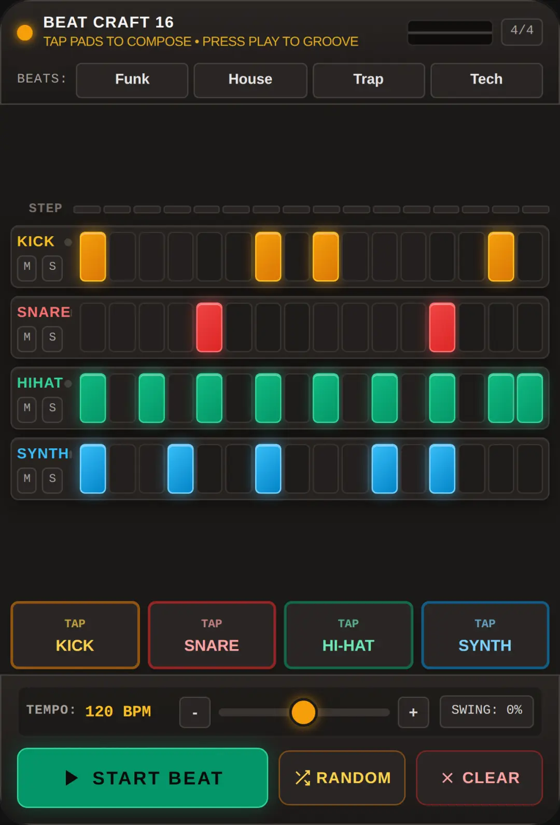Screen dimensions: 560x825
Task: Clear the whole pattern with CLEAR
Action: (479, 777)
